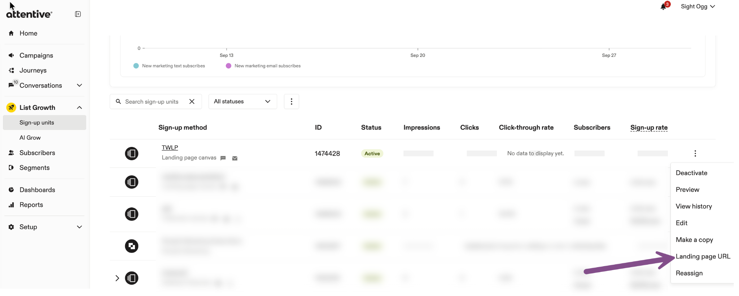The width and height of the screenshot is (739, 296).
Task: Click the email icon on TWLP
Action: pos(235,158)
